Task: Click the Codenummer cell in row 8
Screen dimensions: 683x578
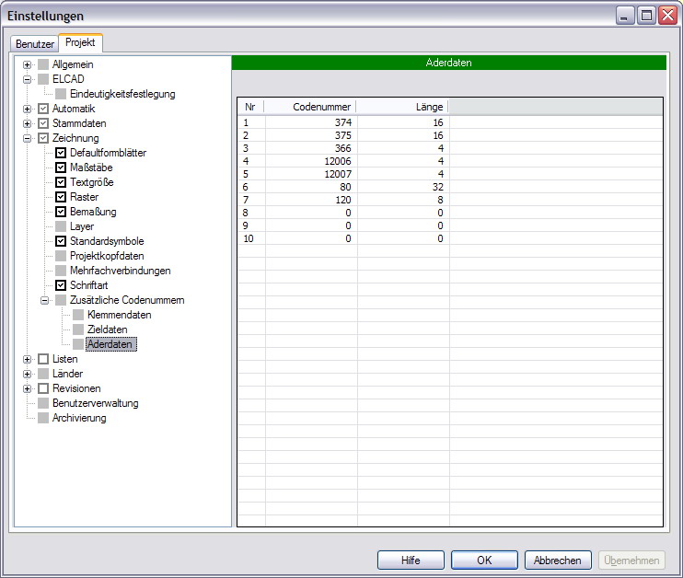Action: pyautogui.click(x=311, y=213)
